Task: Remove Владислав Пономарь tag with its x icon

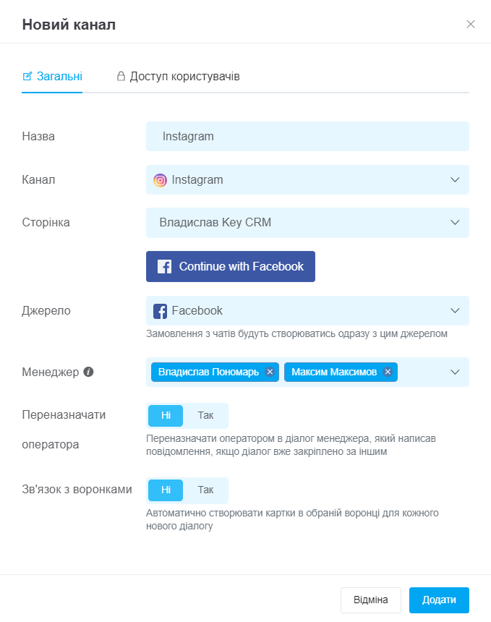Action: point(270,372)
